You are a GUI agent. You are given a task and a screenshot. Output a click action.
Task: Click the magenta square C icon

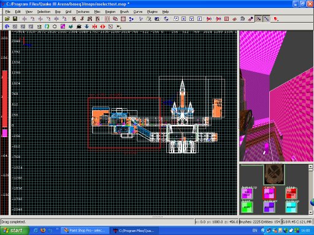(63, 26)
